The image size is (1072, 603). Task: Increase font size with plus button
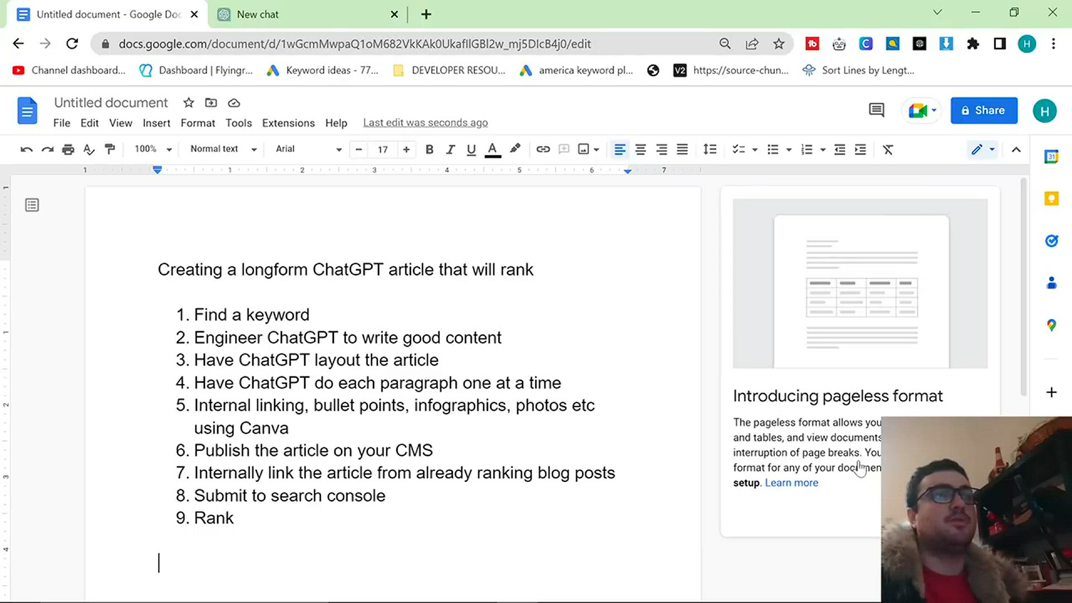pos(406,149)
